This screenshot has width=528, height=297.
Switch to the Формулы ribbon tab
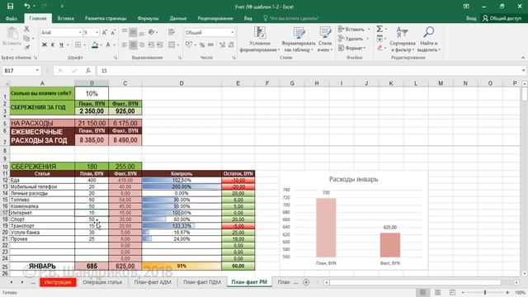point(148,18)
